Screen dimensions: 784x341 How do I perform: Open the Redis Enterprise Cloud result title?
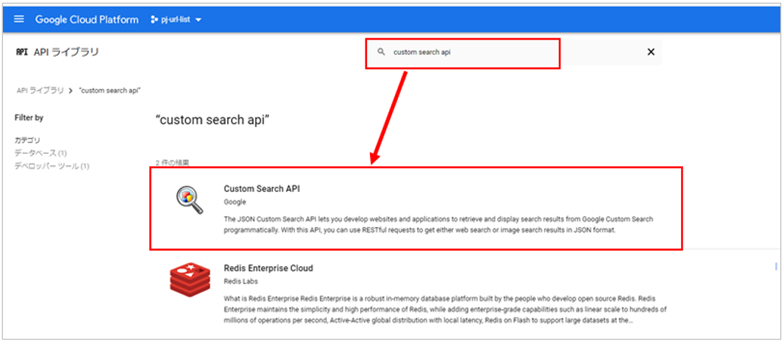coord(268,268)
